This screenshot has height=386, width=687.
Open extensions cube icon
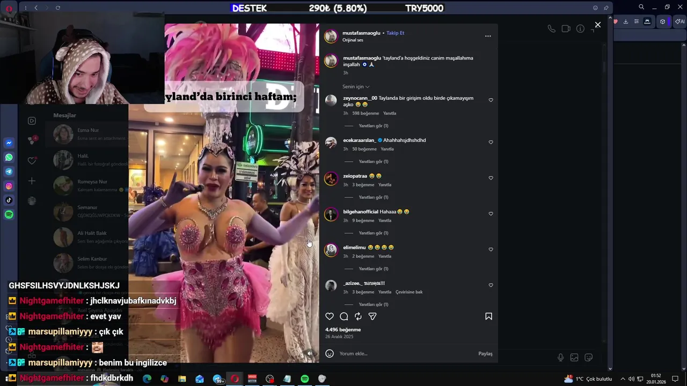(x=663, y=21)
